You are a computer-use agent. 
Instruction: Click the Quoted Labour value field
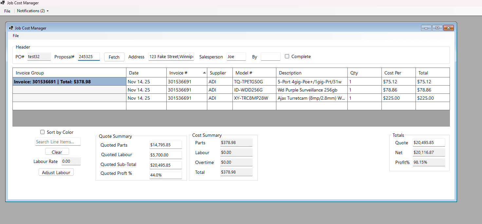click(165, 155)
